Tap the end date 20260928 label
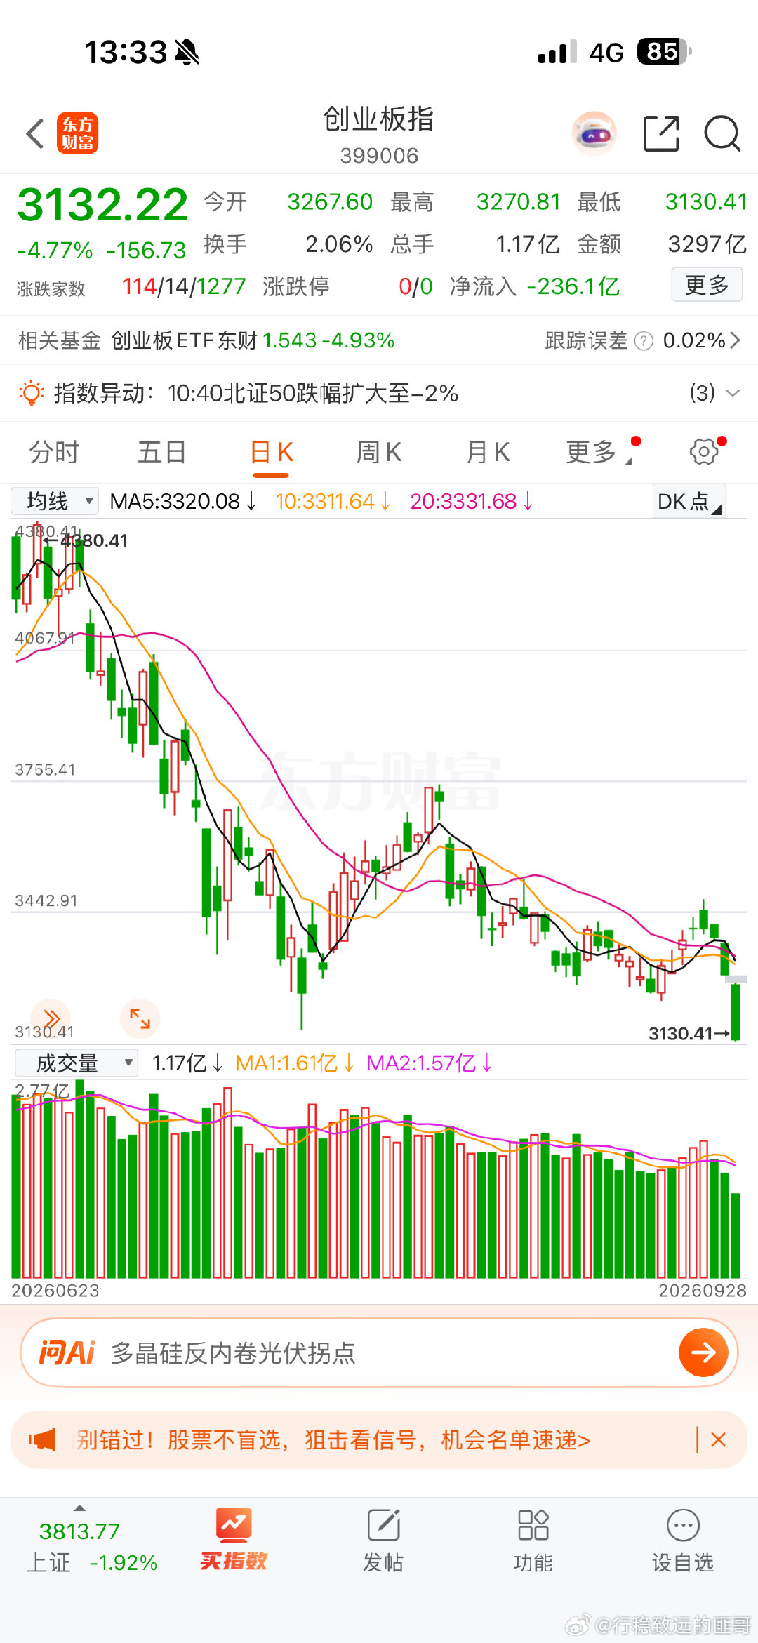Screen dimensions: 758x1643 (702, 1290)
